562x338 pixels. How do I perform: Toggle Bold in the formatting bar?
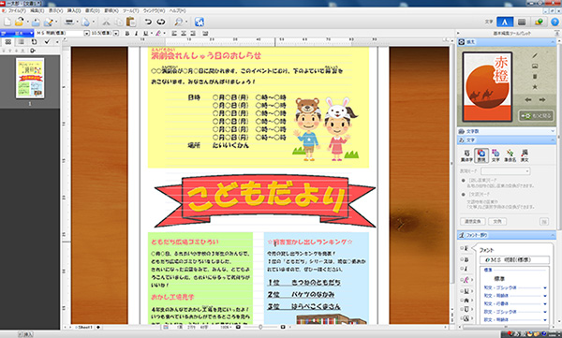click(x=126, y=34)
